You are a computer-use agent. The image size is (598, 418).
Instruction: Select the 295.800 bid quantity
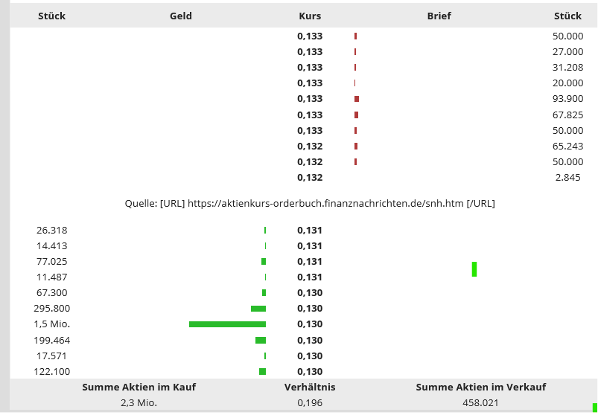[51, 308]
